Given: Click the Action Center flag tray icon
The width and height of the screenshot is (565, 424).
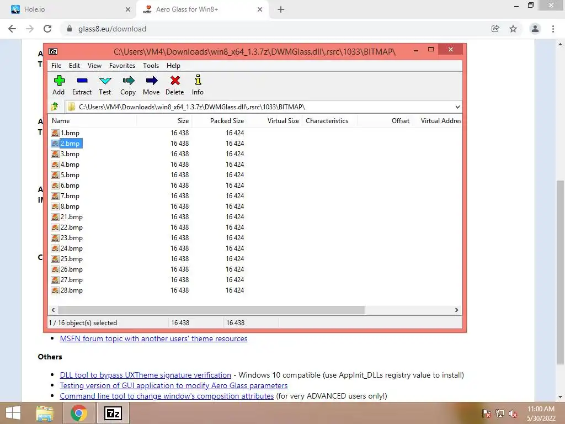Looking at the screenshot, I should [487, 414].
